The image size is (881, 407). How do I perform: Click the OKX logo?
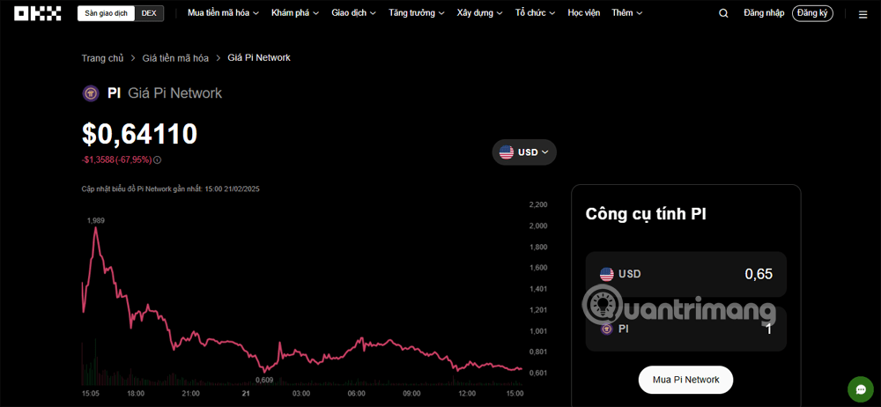[37, 13]
